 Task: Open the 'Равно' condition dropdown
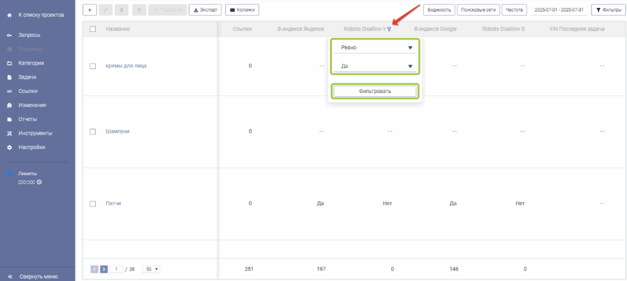375,47
